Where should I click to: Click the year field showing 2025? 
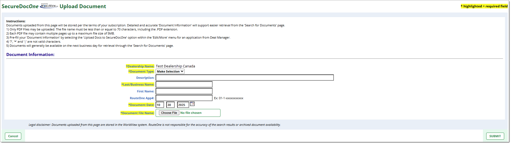(x=183, y=105)
